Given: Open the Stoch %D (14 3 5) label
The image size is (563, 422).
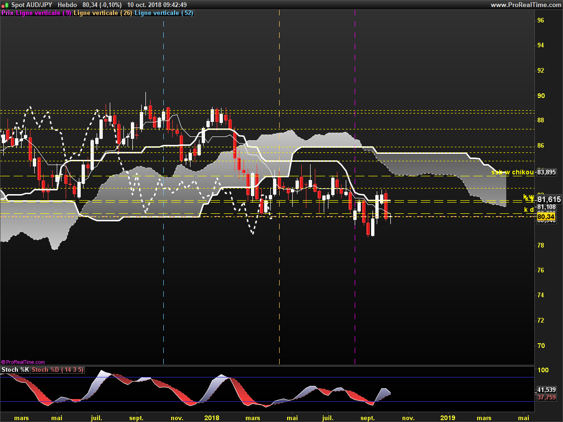Looking at the screenshot, I should tap(58, 370).
